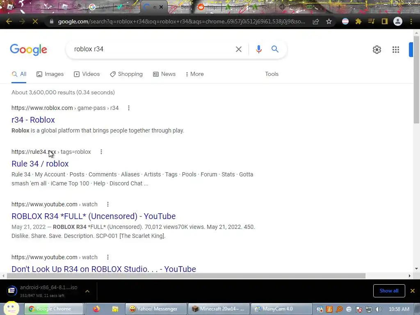Image resolution: width=420 pixels, height=315 pixels.
Task: Open the media controls toolbar icon
Action: (371, 21)
